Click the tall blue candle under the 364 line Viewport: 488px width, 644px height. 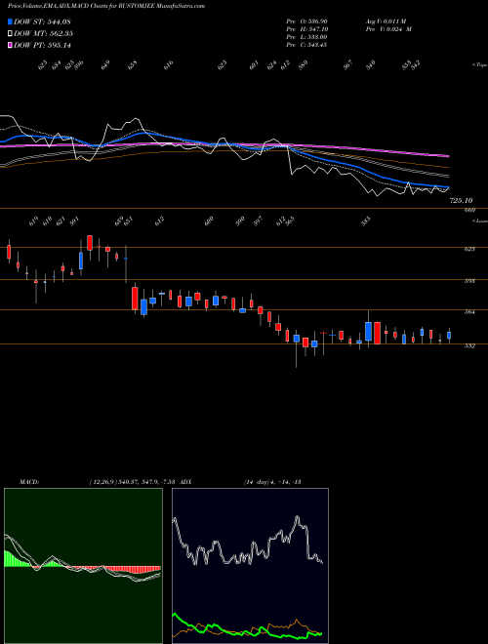369,331
